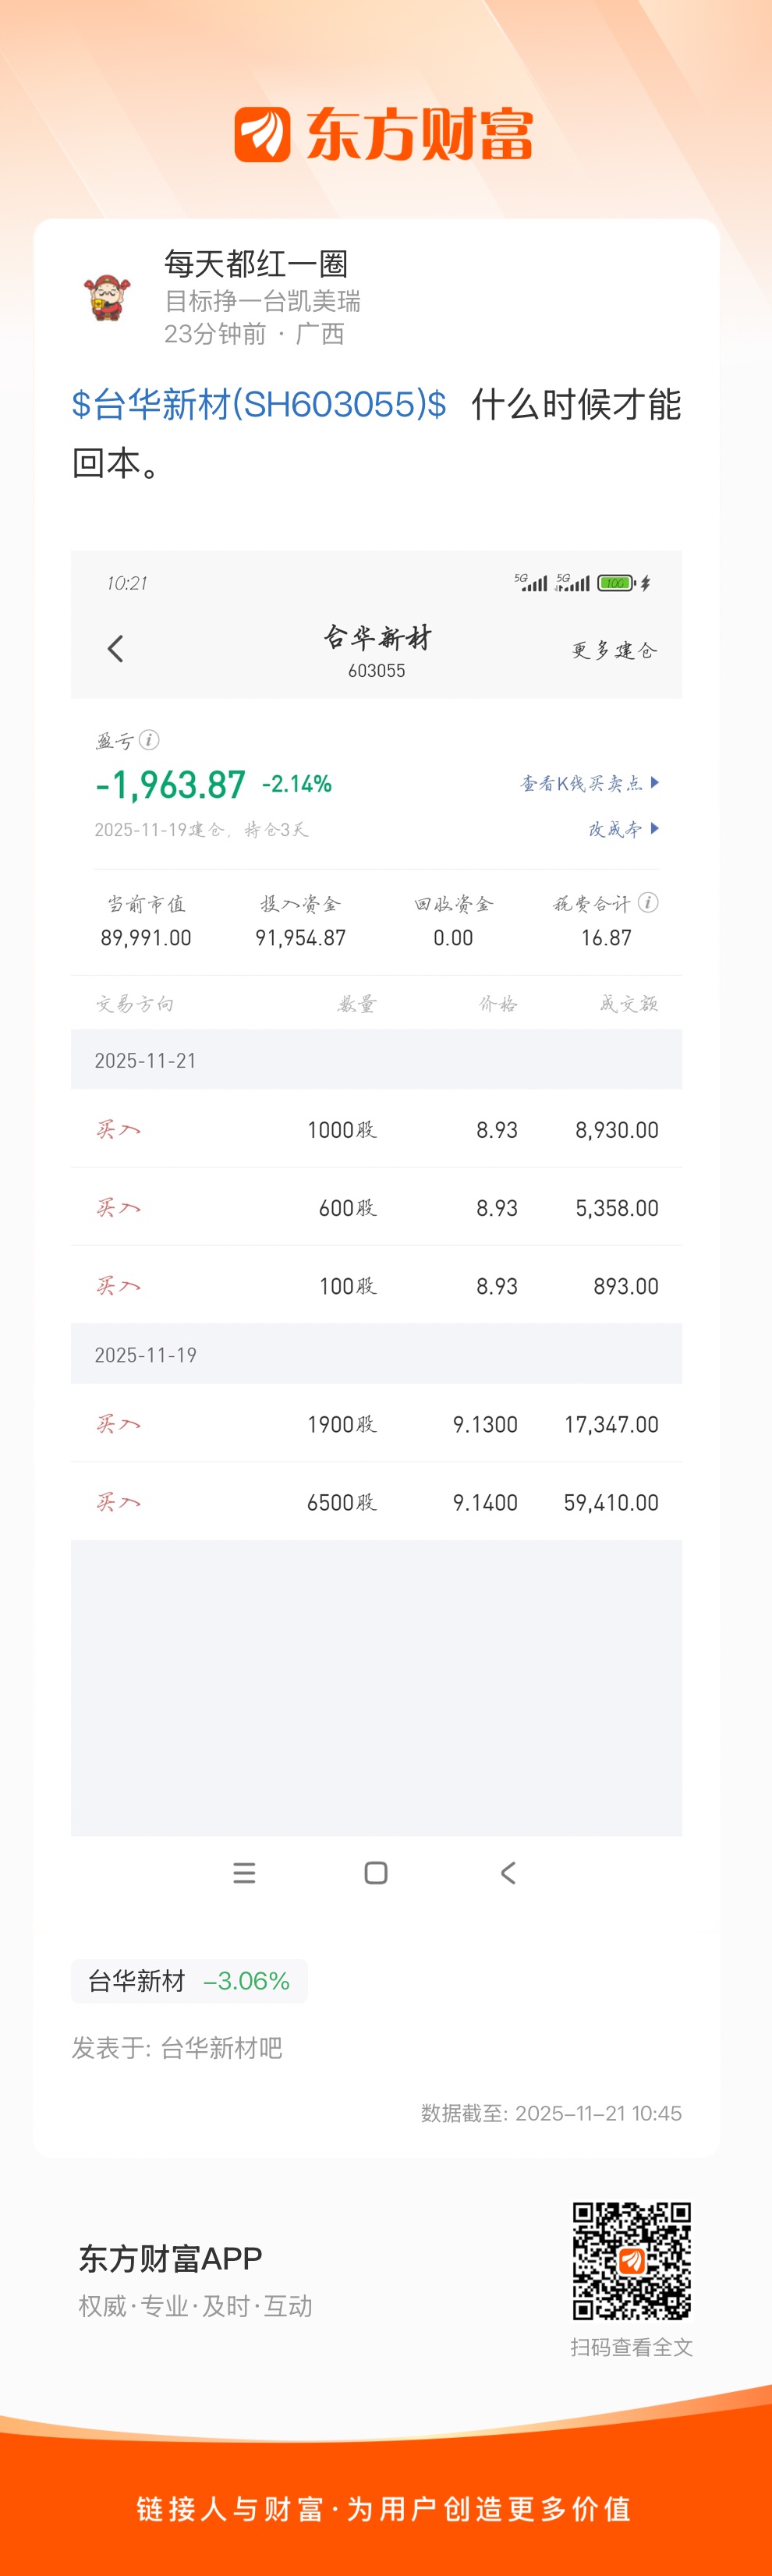Open the username 每天都红一圈 profile
Image resolution: width=772 pixels, height=2576 pixels.
(256, 264)
